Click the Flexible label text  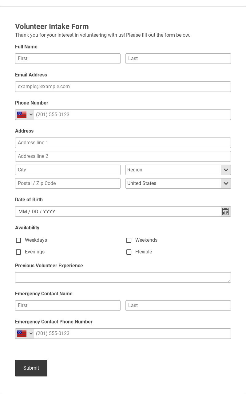click(144, 252)
